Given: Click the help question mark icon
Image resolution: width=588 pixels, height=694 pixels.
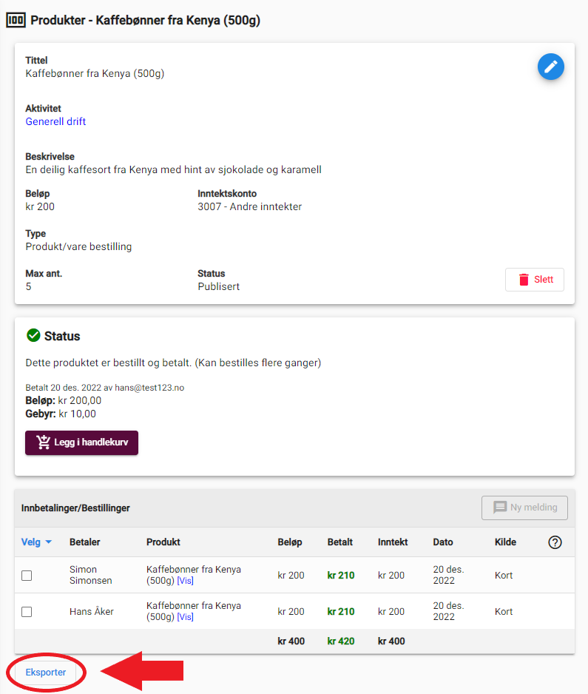Looking at the screenshot, I should (555, 542).
